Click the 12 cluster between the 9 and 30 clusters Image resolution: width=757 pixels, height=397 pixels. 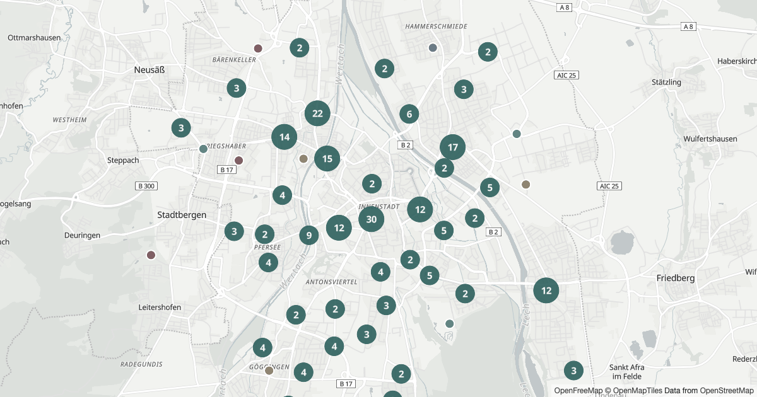pyautogui.click(x=339, y=227)
